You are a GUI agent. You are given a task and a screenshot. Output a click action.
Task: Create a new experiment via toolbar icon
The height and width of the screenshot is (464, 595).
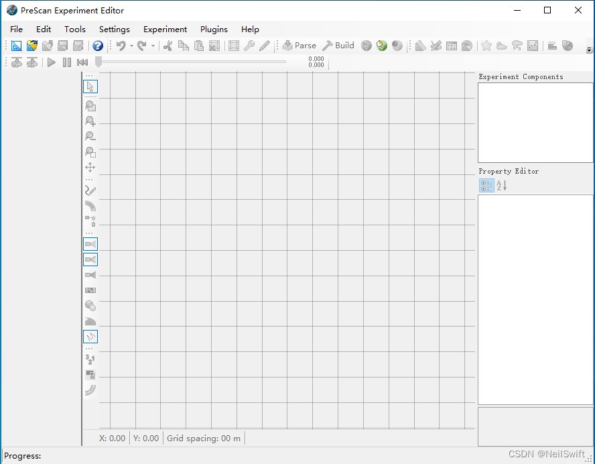[16, 46]
